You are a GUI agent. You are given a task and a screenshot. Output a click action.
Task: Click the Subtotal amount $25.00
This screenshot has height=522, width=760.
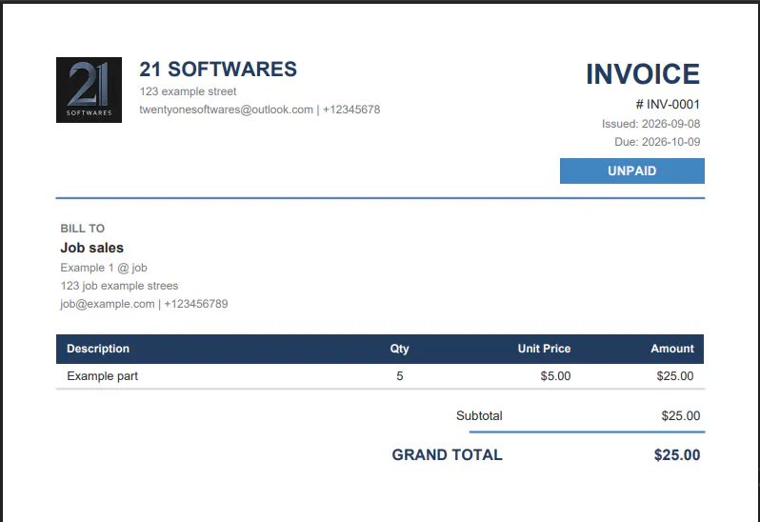coord(681,416)
